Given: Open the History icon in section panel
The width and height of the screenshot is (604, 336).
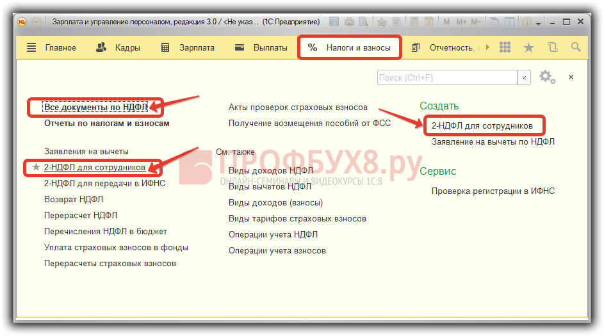Looking at the screenshot, I should tap(553, 47).
